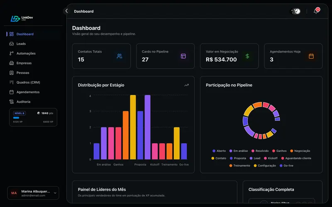Click the Proposta legend entry
This screenshot has height=207, width=332.
tap(238, 158)
